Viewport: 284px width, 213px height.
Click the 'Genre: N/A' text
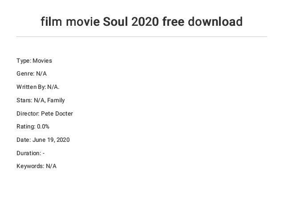point(32,74)
